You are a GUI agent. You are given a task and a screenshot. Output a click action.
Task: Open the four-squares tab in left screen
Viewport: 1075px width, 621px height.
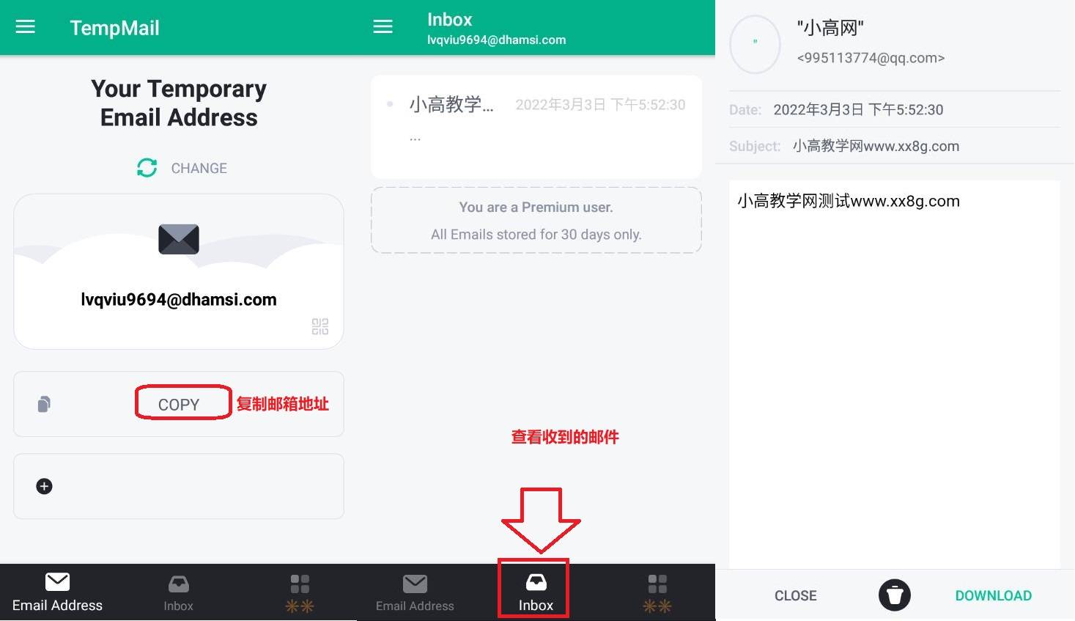pyautogui.click(x=300, y=593)
